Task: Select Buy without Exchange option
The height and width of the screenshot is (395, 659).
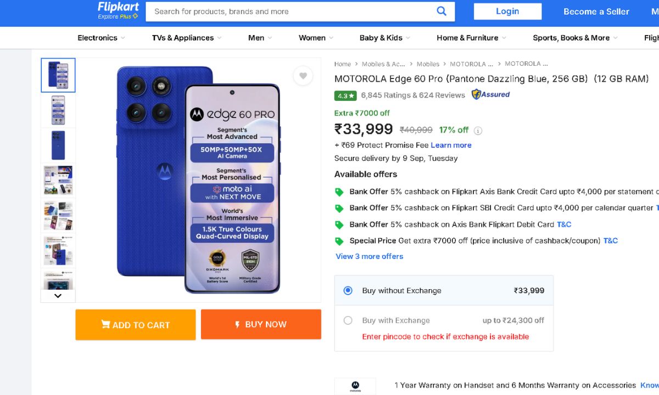Action: pos(348,291)
